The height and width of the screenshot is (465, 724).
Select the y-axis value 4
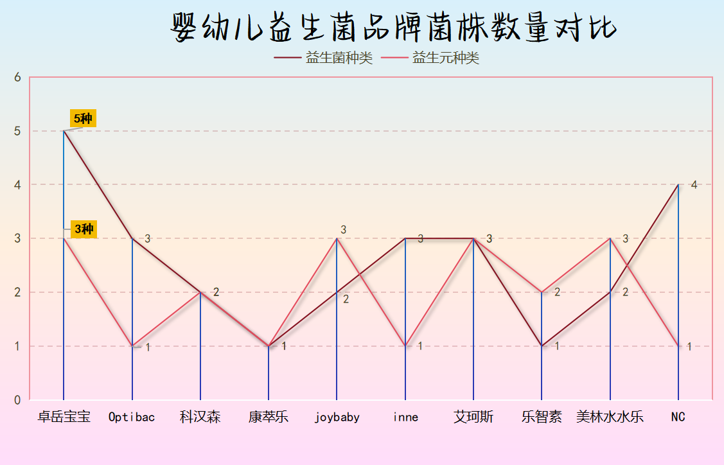coord(17,185)
